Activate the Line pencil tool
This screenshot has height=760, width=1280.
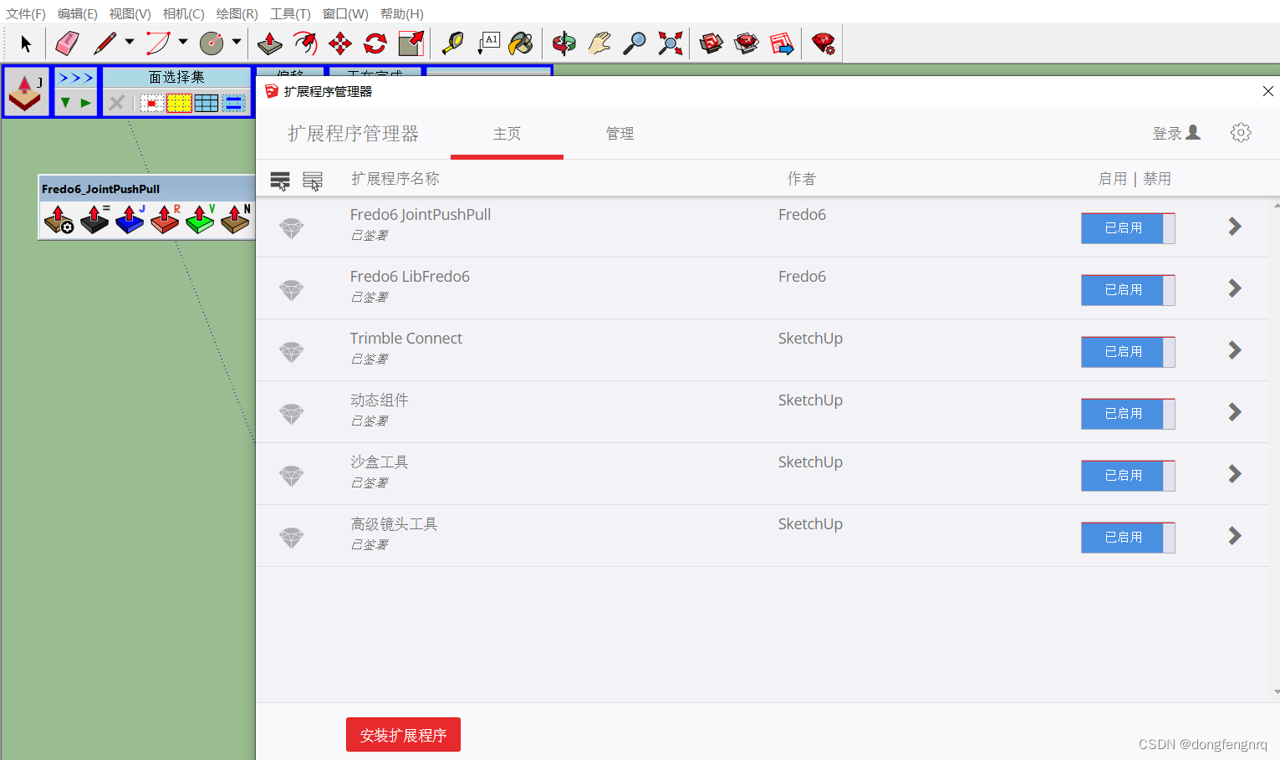pos(105,43)
